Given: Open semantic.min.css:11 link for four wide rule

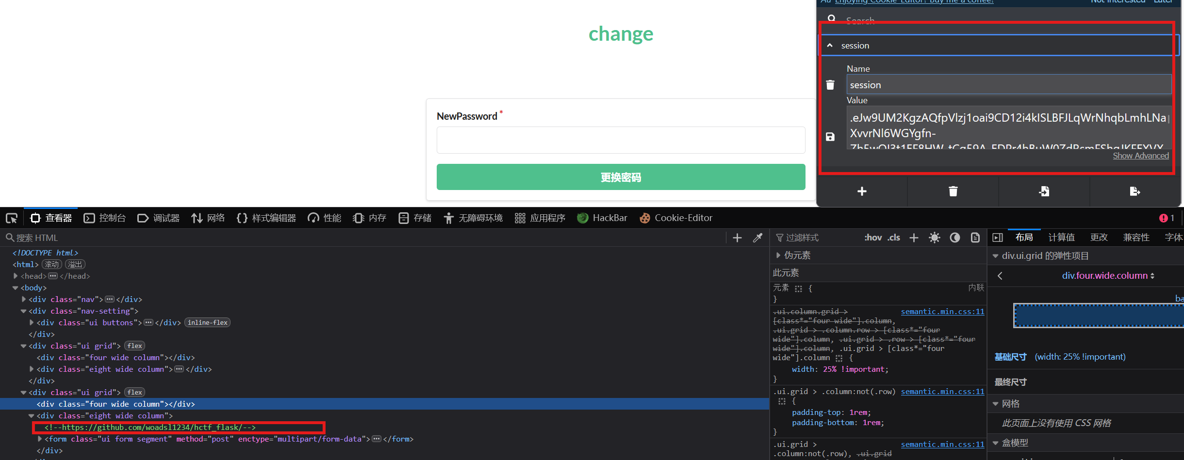Looking at the screenshot, I should [942, 312].
